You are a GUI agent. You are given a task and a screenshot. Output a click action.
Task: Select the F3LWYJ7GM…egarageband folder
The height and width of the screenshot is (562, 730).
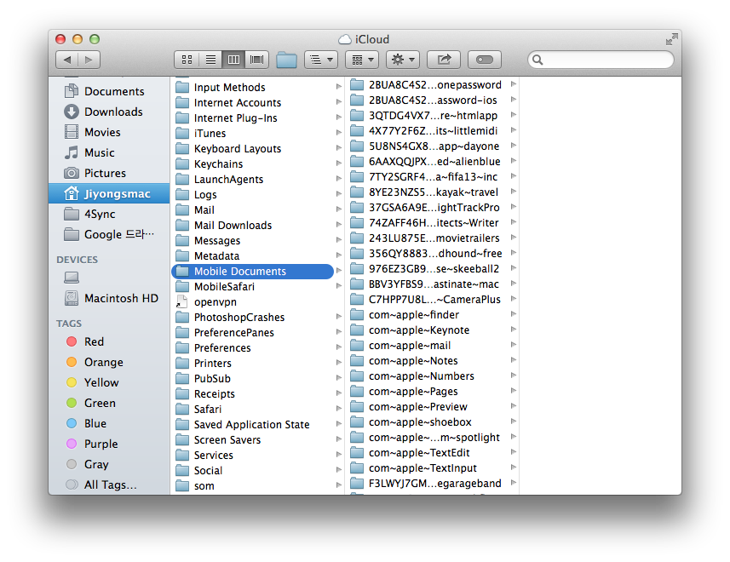coord(426,484)
